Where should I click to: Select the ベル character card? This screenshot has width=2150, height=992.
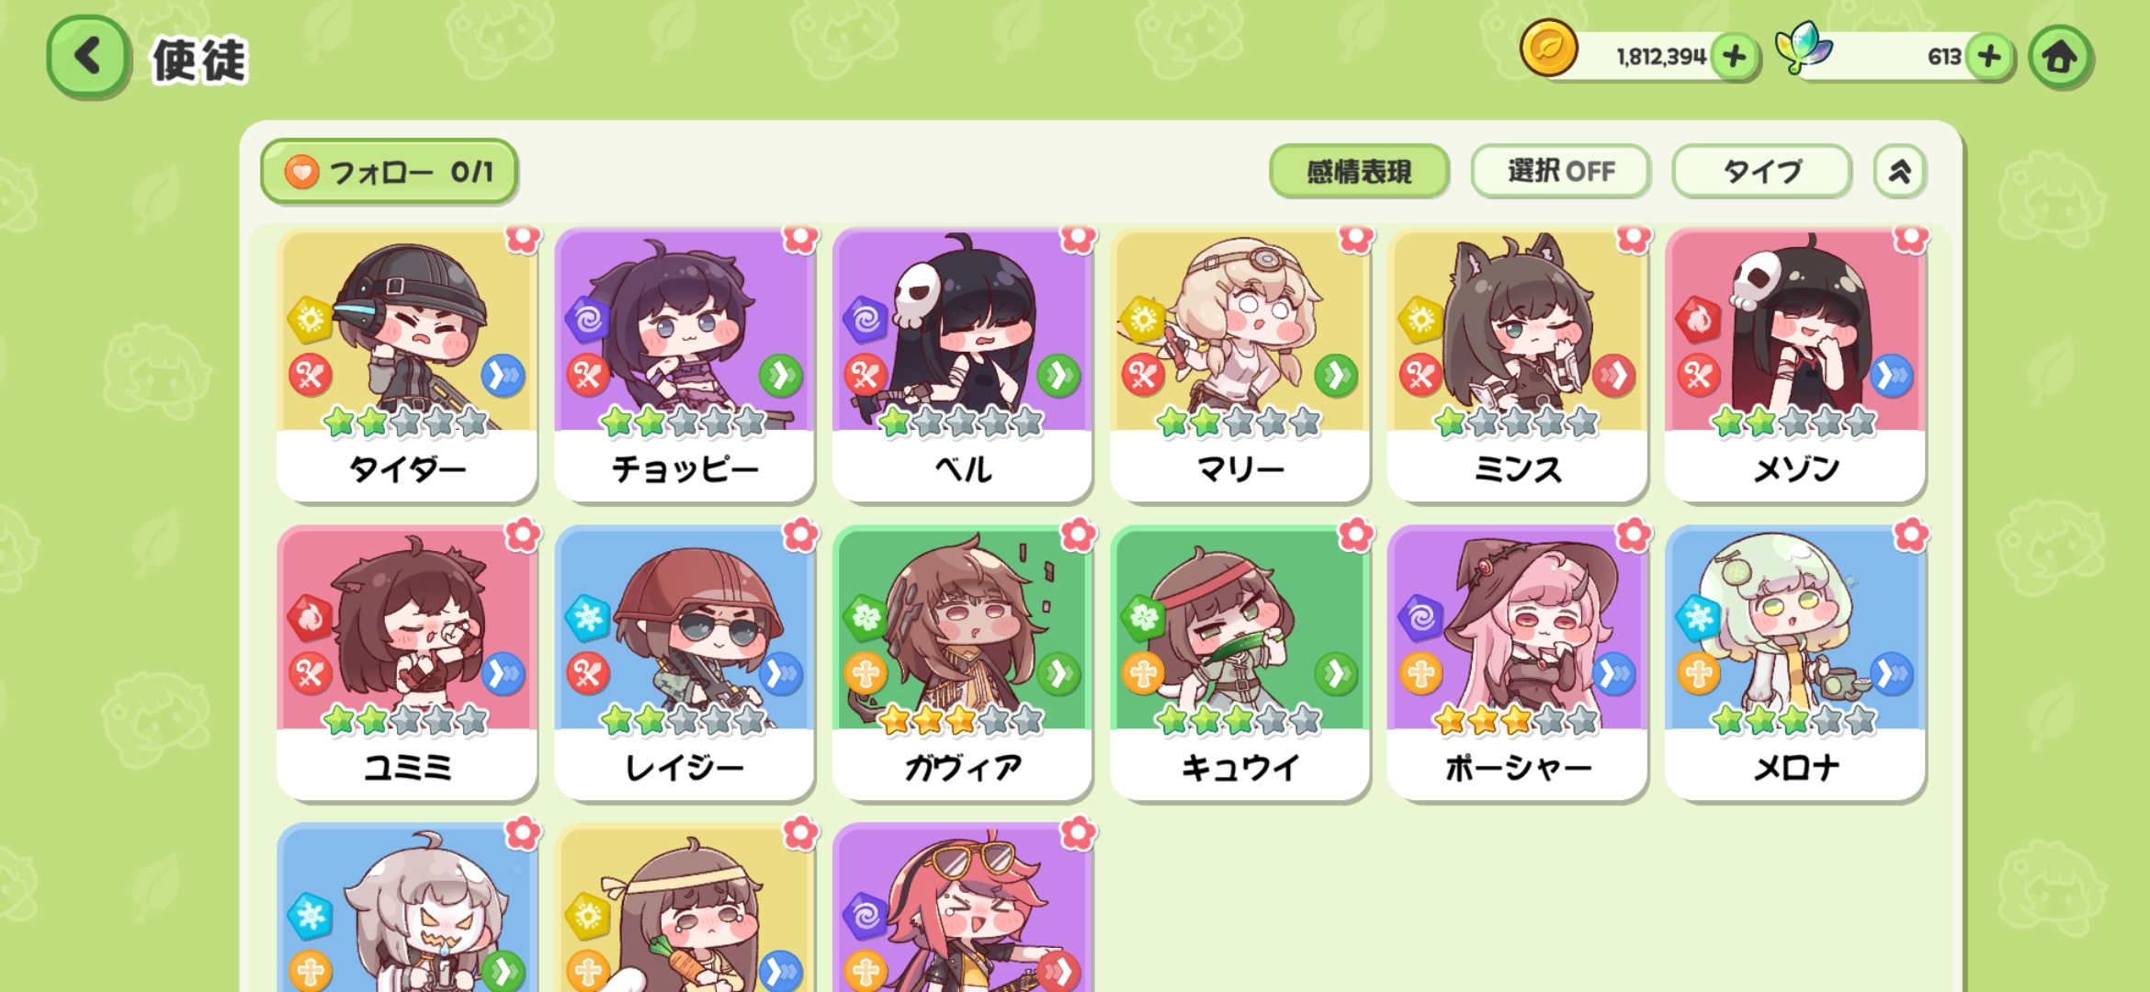coord(962,366)
